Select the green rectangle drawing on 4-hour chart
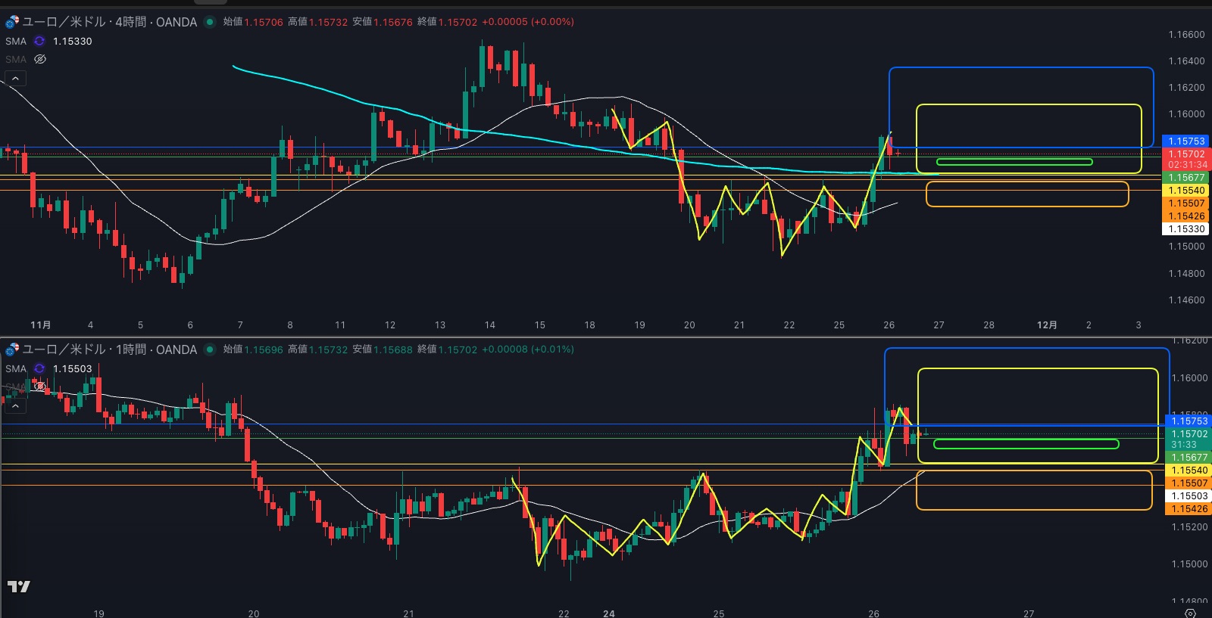The height and width of the screenshot is (618, 1212). (x=1014, y=162)
